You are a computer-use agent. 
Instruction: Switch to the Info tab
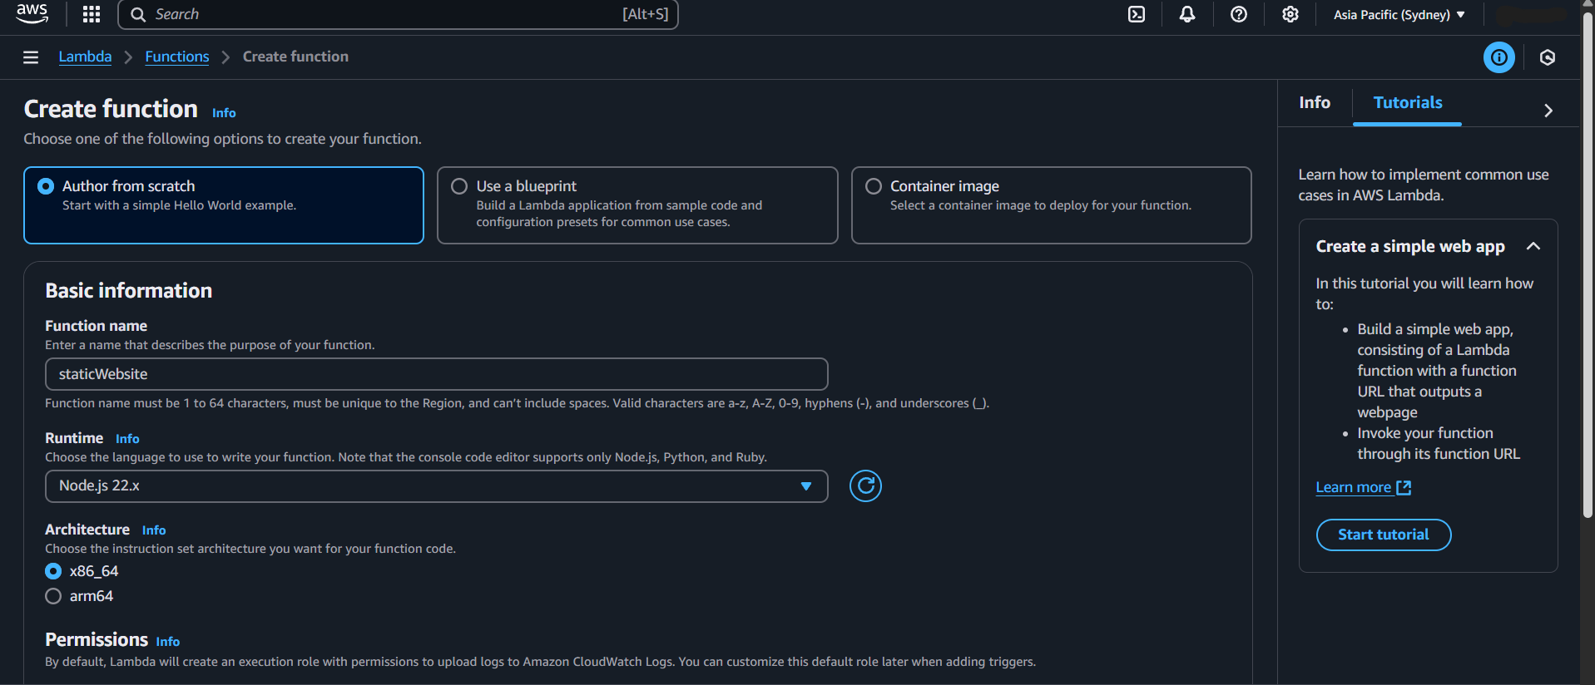point(1315,102)
